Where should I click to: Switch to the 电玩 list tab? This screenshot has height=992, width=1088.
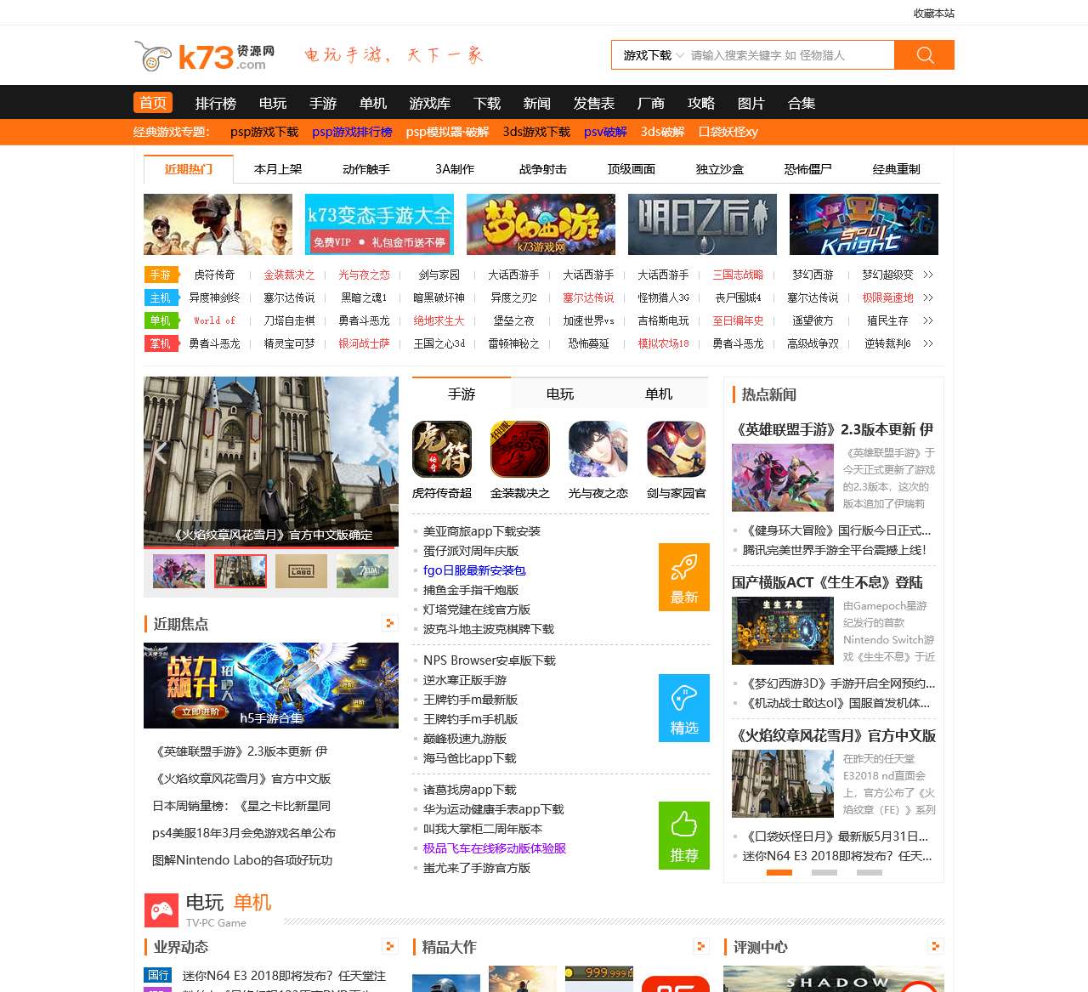click(560, 394)
